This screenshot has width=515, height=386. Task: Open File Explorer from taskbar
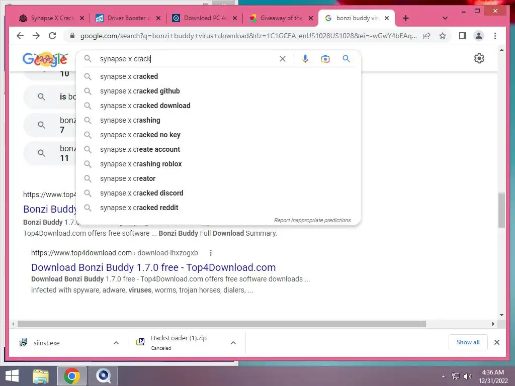(41, 376)
